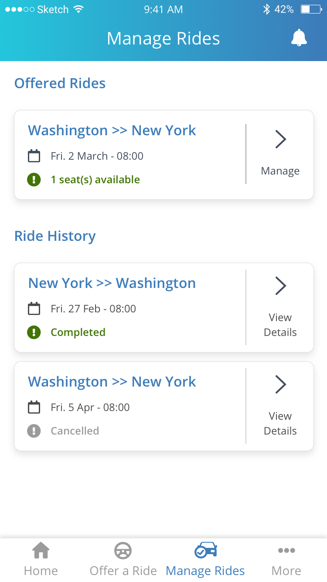Screen dimensions: 327x582
Task: Click calendar icon beside Fri. 2 March
Action: [x=34, y=156]
